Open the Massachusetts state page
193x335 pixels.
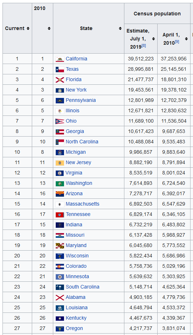coord(83,204)
